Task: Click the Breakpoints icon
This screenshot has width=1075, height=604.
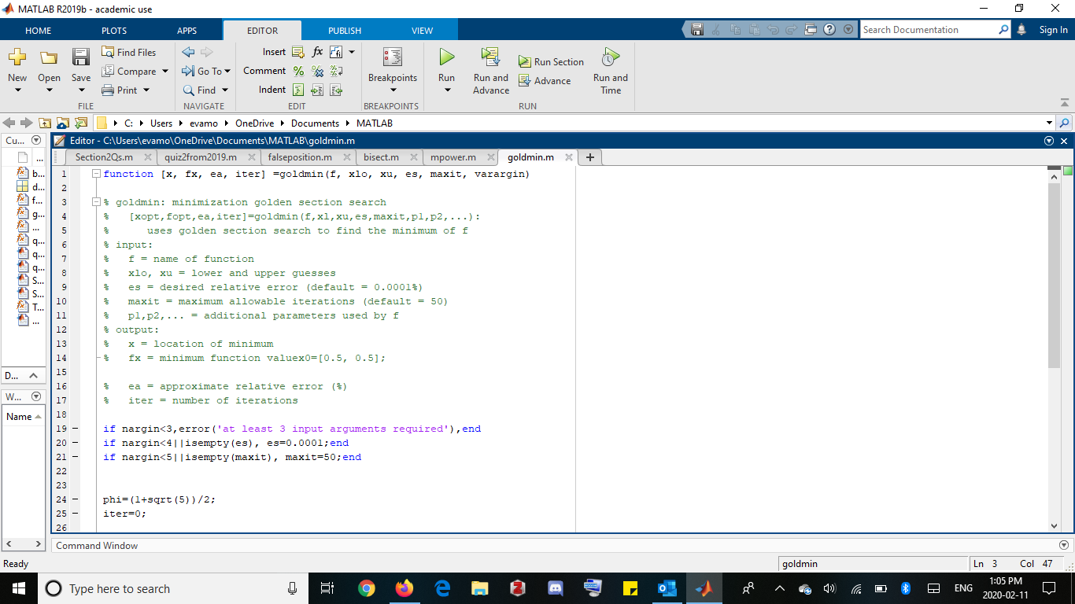Action: pos(392,57)
